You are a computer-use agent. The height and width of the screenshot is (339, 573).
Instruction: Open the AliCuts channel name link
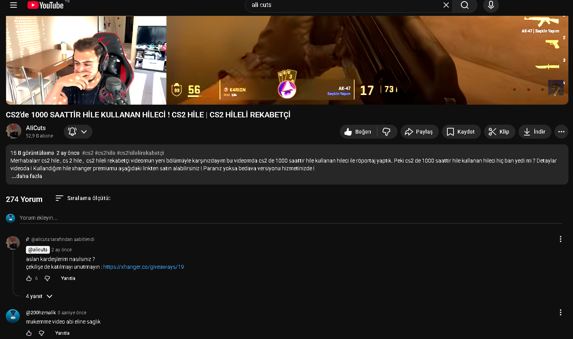(x=36, y=128)
